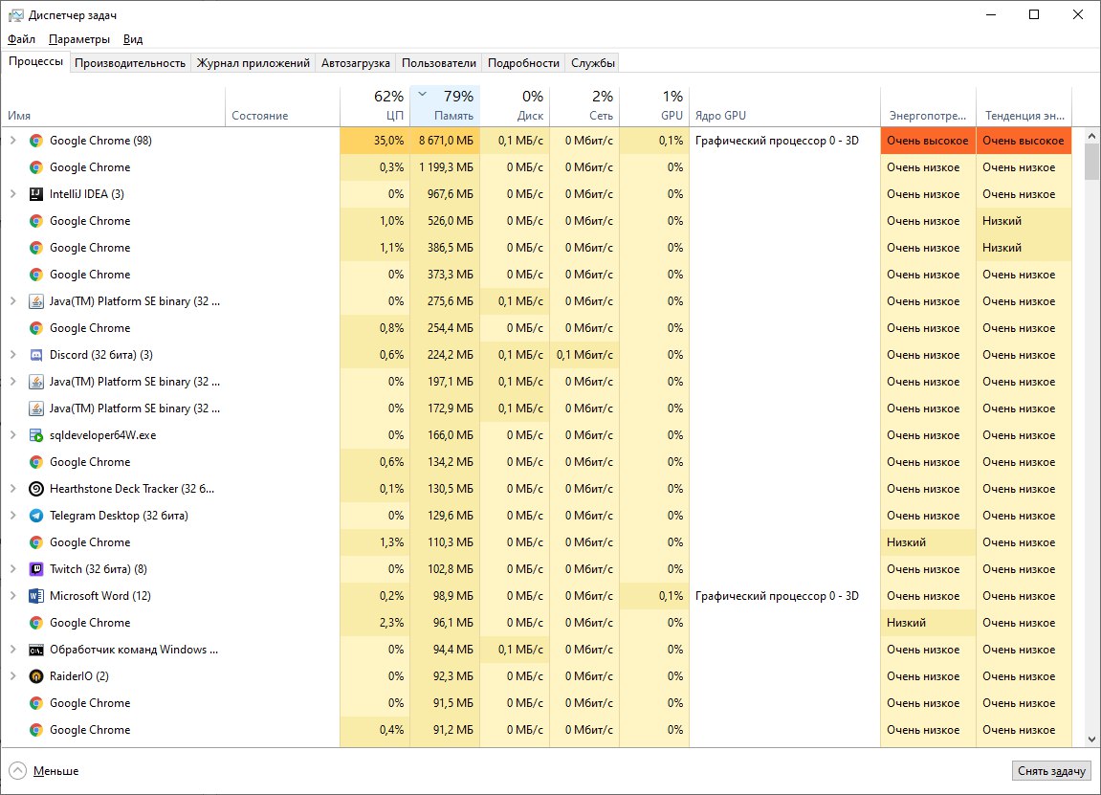
Task: Click the scrollbar up arrow
Action: tap(1091, 136)
